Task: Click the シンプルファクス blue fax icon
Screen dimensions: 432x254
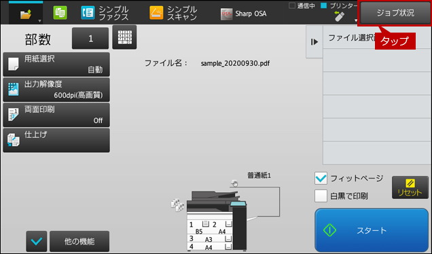Action: 88,13
